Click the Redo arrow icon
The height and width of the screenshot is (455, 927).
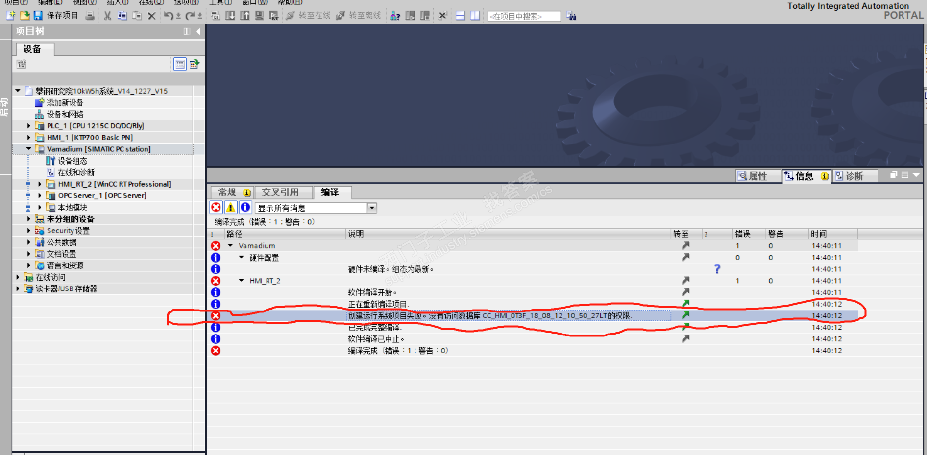coord(190,16)
